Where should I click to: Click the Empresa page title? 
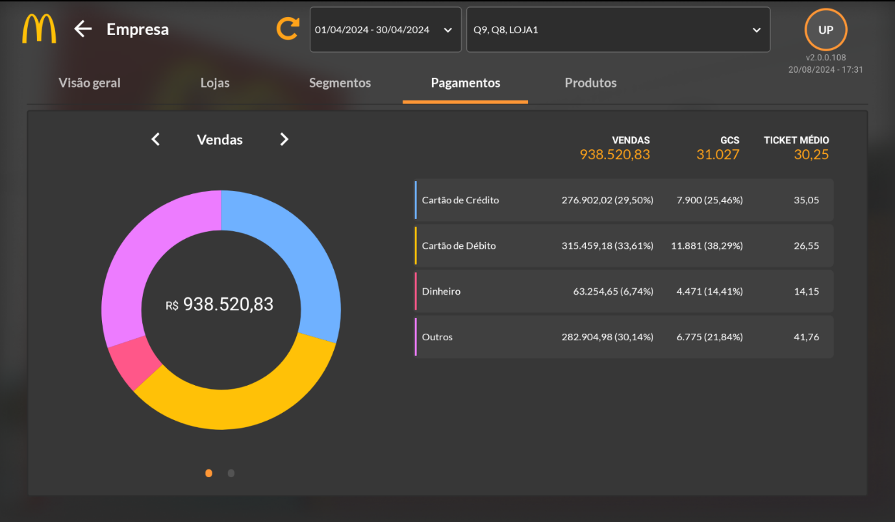(138, 29)
